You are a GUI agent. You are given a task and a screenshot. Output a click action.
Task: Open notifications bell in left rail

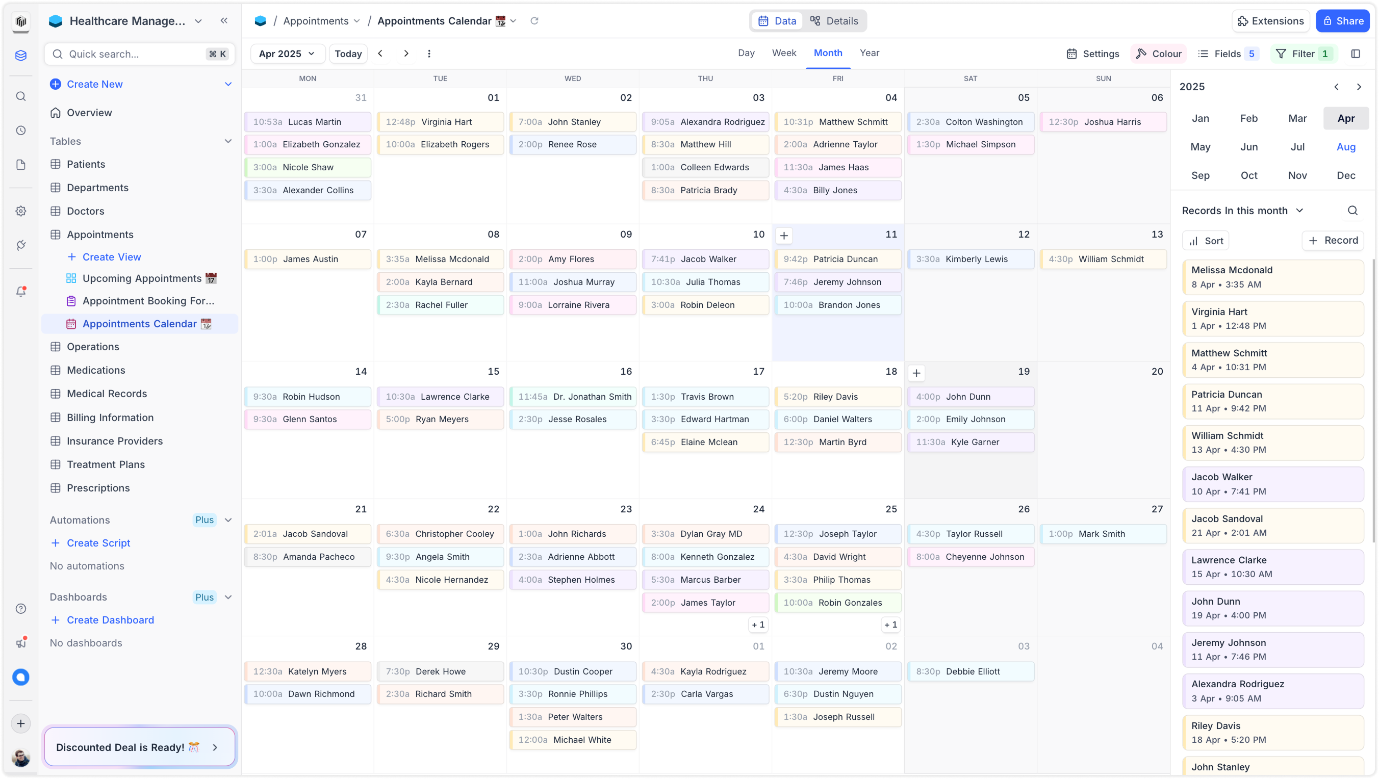21,292
